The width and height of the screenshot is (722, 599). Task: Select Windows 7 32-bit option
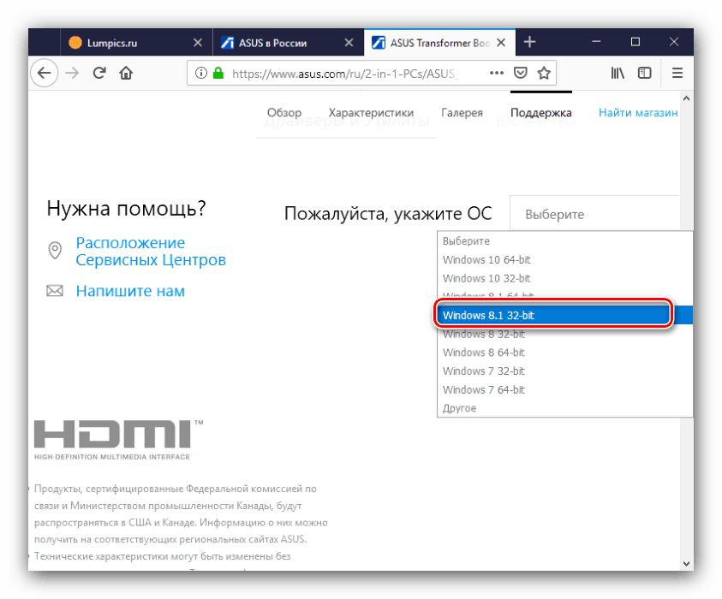tap(564, 371)
